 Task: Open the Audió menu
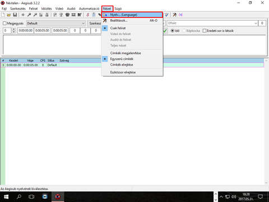pyautogui.click(x=71, y=8)
